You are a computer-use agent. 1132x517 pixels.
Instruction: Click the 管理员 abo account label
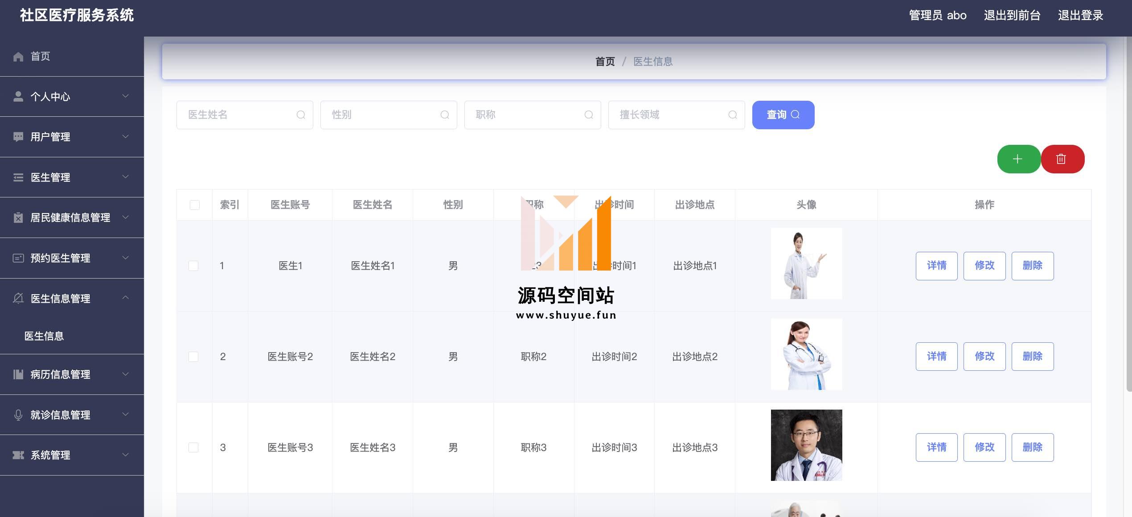[x=937, y=16]
